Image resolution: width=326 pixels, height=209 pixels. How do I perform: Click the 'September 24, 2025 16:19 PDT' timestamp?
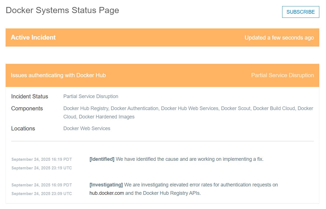pyautogui.click(x=42, y=159)
